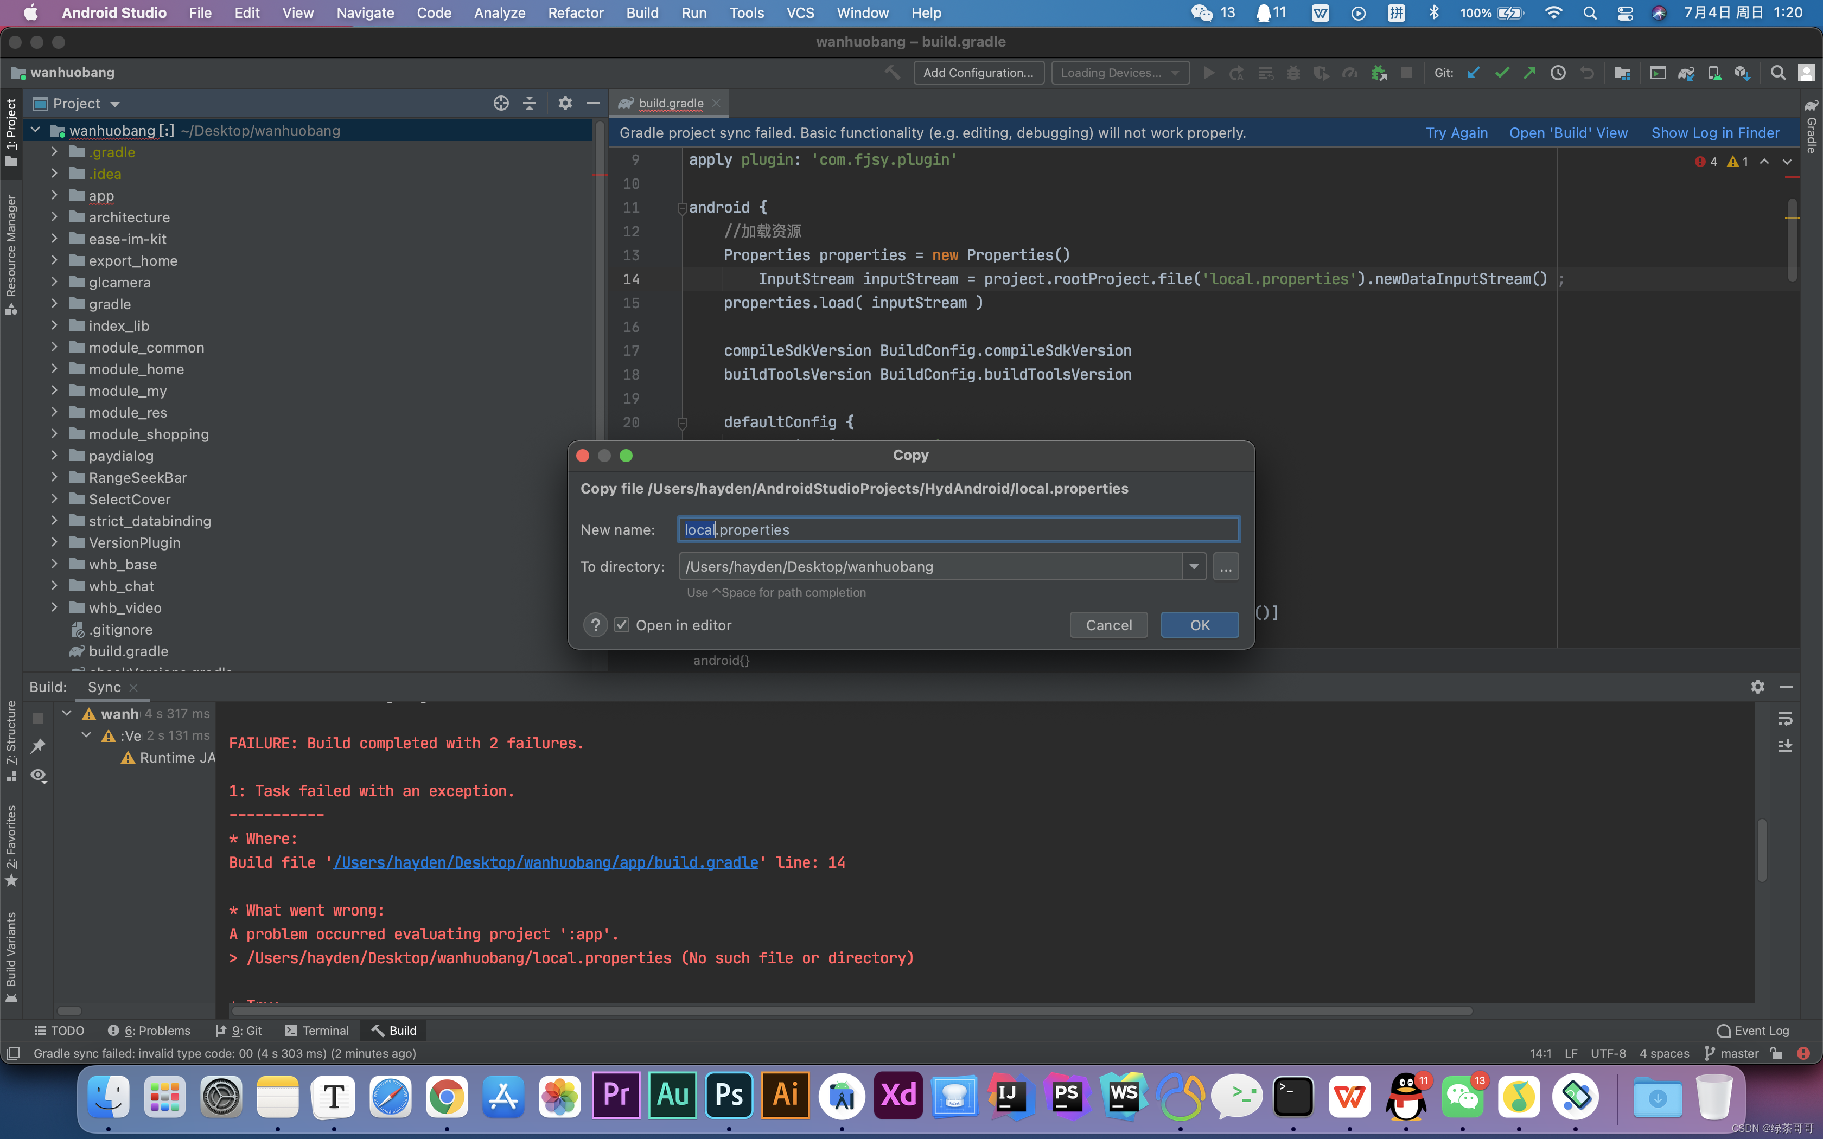Expand the module_common folder
This screenshot has width=1823, height=1139.
click(x=54, y=347)
